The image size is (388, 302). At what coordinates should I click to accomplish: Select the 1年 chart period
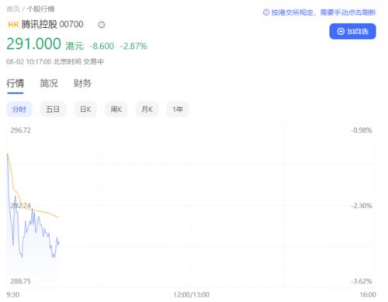(178, 109)
